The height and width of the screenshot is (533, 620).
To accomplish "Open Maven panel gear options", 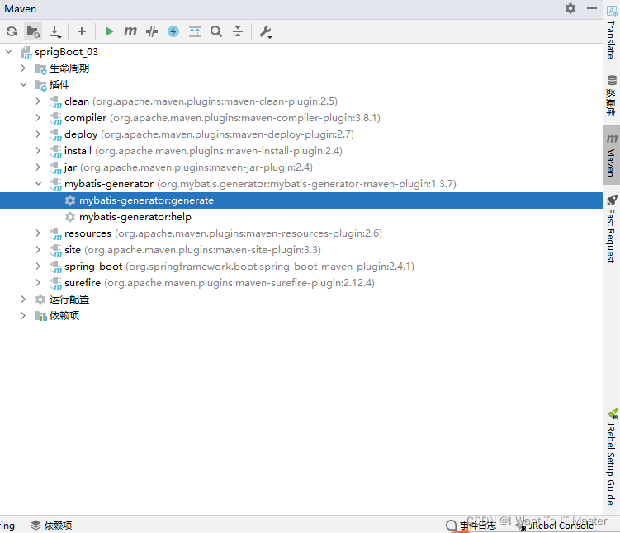I will (570, 8).
